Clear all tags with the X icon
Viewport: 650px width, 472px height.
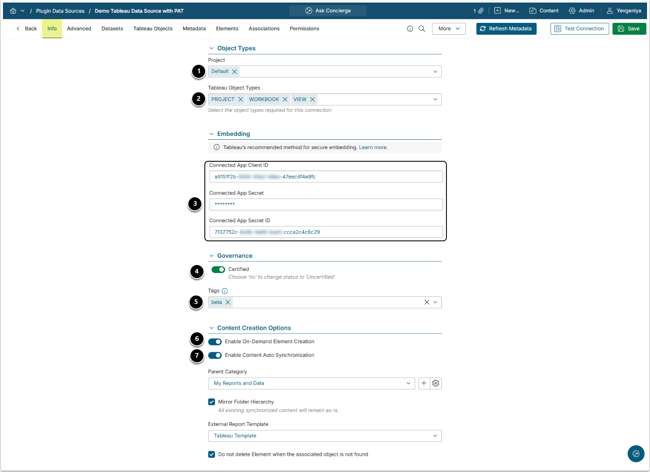[427, 302]
